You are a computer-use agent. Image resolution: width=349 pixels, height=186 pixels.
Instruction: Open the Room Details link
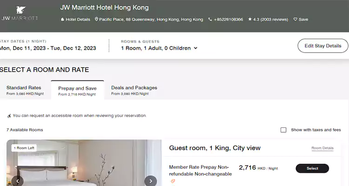coord(322,148)
